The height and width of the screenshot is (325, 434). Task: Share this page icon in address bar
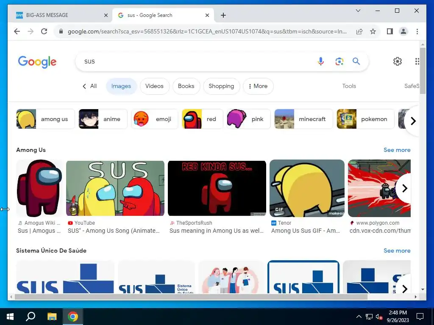pyautogui.click(x=359, y=31)
